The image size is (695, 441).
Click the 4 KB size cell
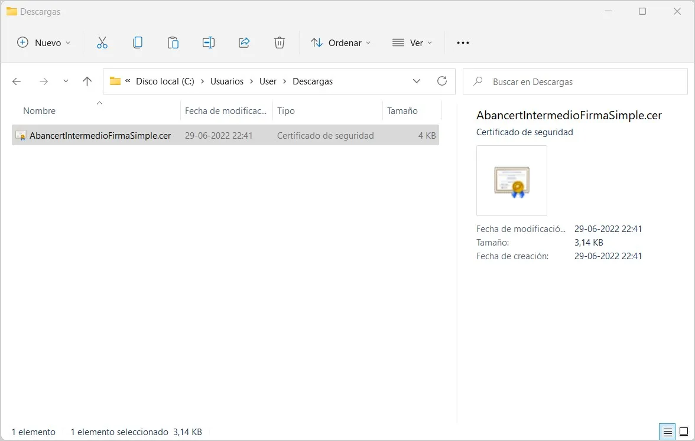click(427, 136)
